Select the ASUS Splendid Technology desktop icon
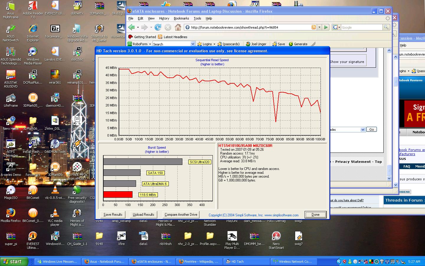The height and width of the screenshot is (266, 425). tap(11, 56)
